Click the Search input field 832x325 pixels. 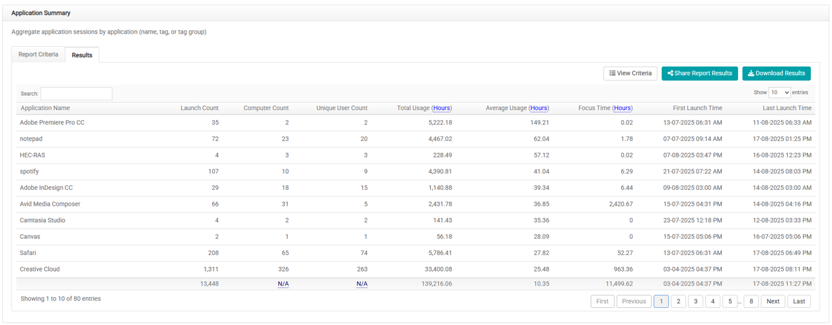pos(77,94)
